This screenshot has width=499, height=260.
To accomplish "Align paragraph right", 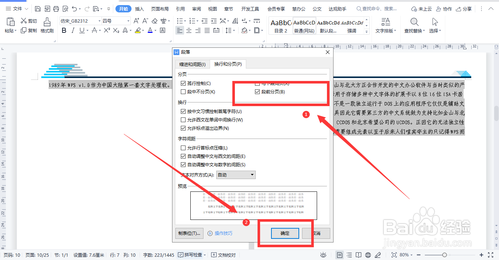I will [x=198, y=31].
